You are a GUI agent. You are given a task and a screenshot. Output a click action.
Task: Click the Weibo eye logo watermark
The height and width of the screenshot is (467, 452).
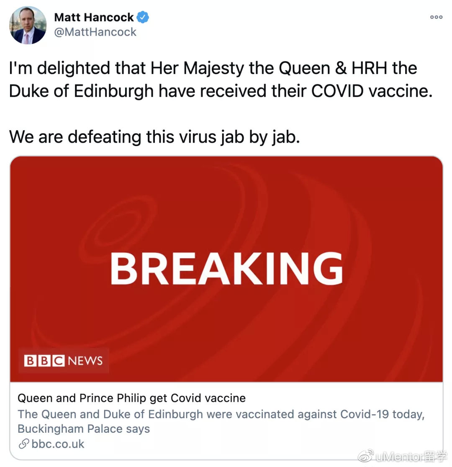364,456
